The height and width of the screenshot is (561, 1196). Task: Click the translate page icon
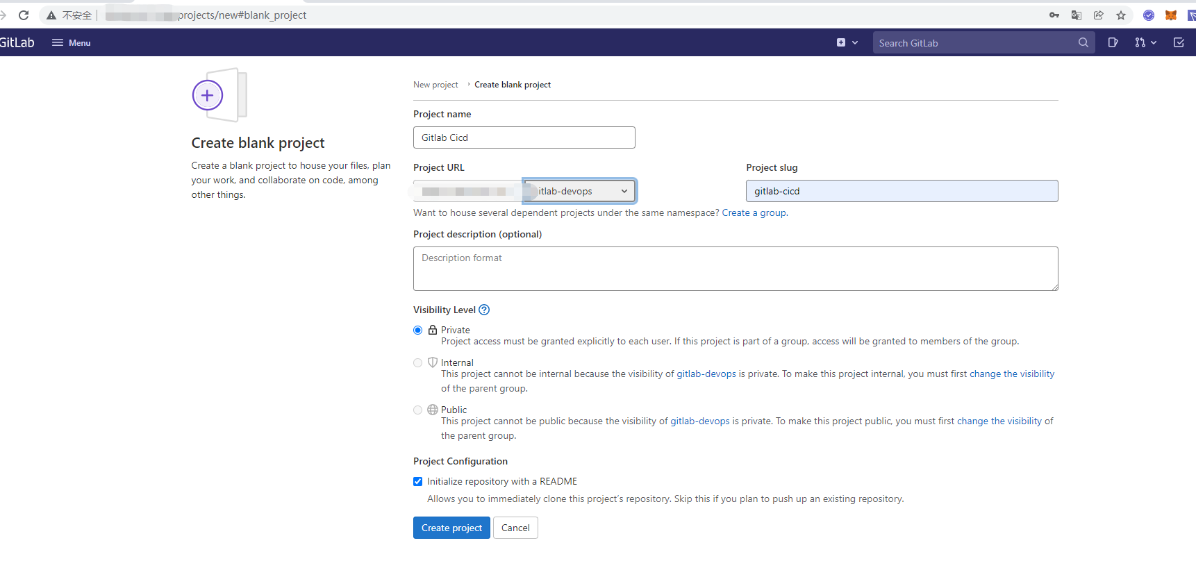[1077, 15]
